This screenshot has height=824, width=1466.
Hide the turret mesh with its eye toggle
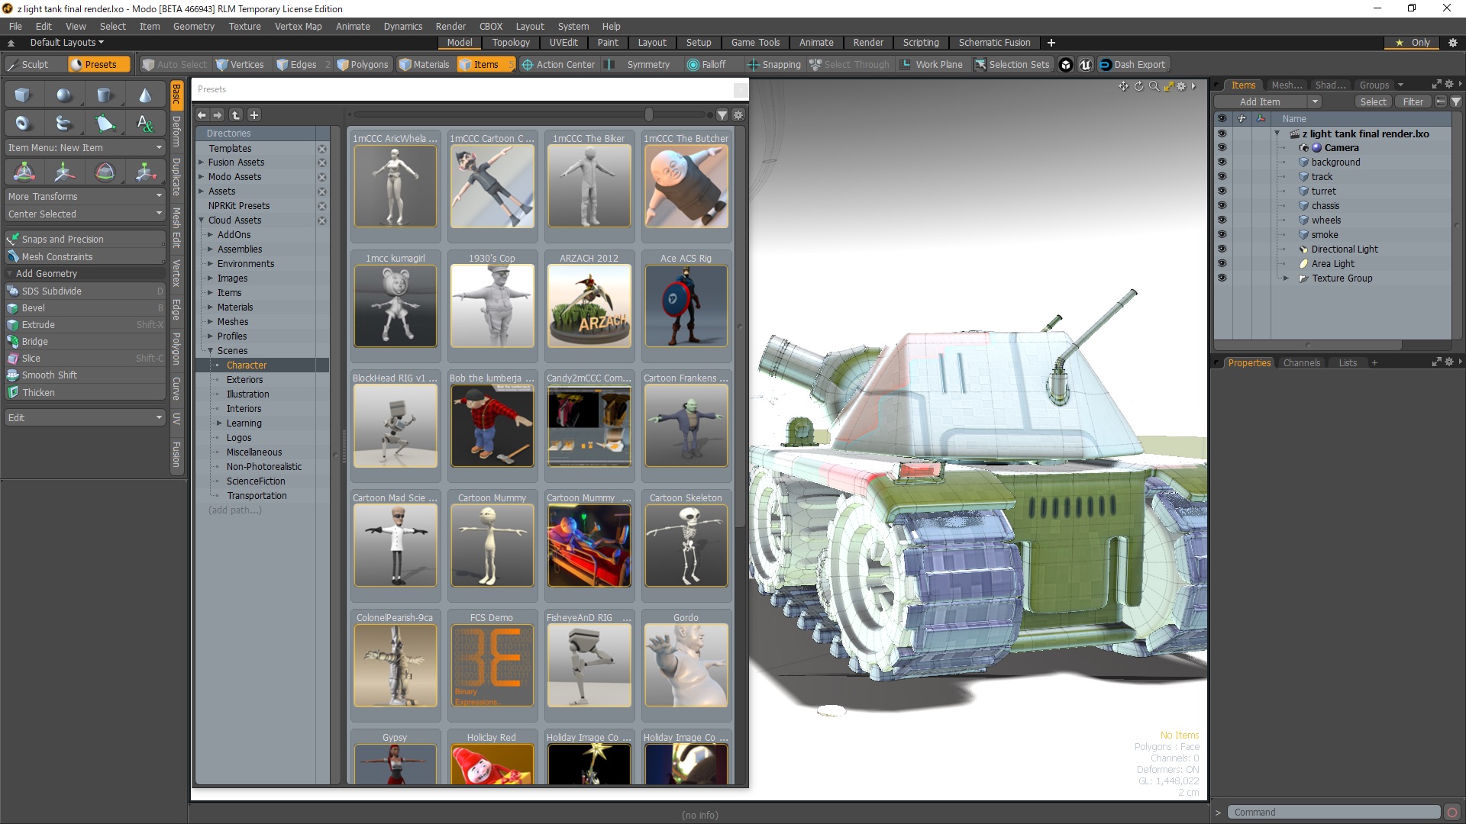coord(1222,191)
